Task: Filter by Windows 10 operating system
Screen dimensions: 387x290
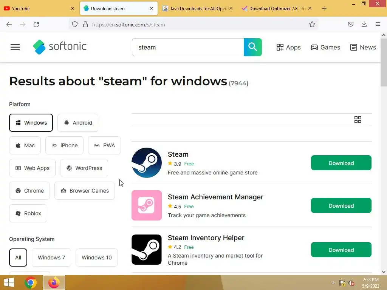Action: (97, 258)
